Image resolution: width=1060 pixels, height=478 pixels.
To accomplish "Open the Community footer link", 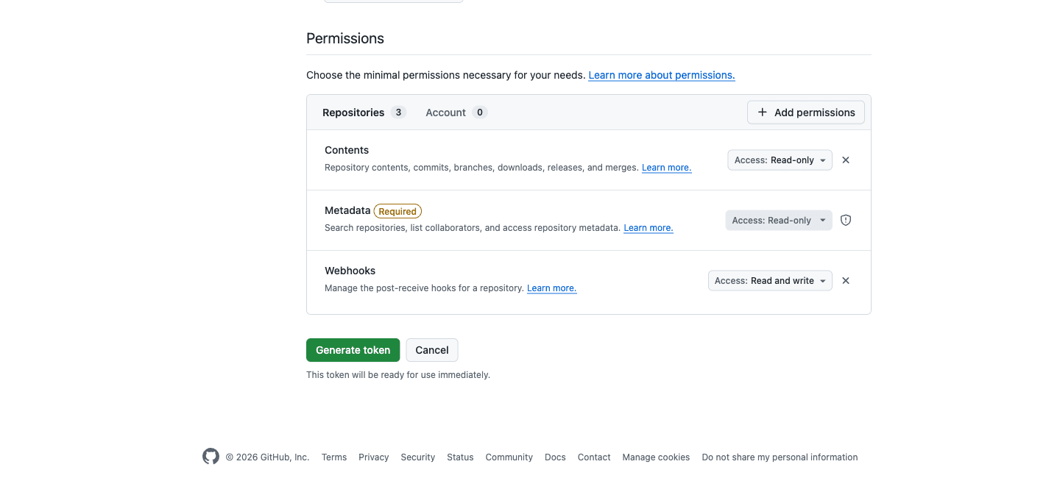I will click(x=509, y=457).
